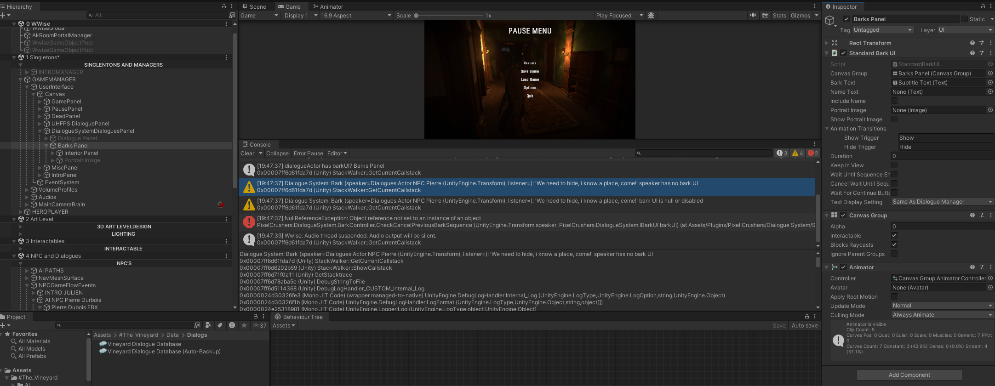
Task: Open Hierarchy panel more options menu
Action: coord(232,6)
